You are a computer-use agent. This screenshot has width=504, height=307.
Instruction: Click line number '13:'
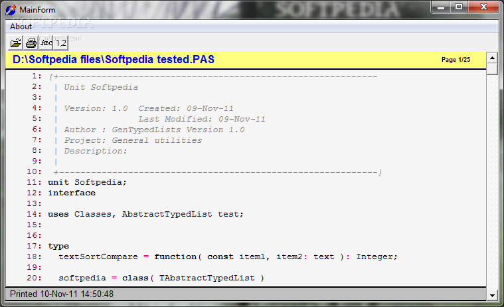point(34,204)
